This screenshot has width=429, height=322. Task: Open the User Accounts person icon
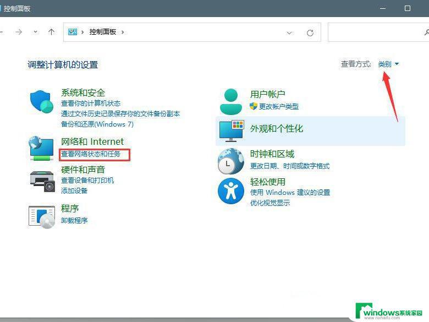coord(231,102)
